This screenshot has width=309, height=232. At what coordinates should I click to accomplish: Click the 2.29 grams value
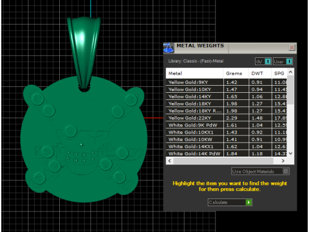pyautogui.click(x=232, y=118)
